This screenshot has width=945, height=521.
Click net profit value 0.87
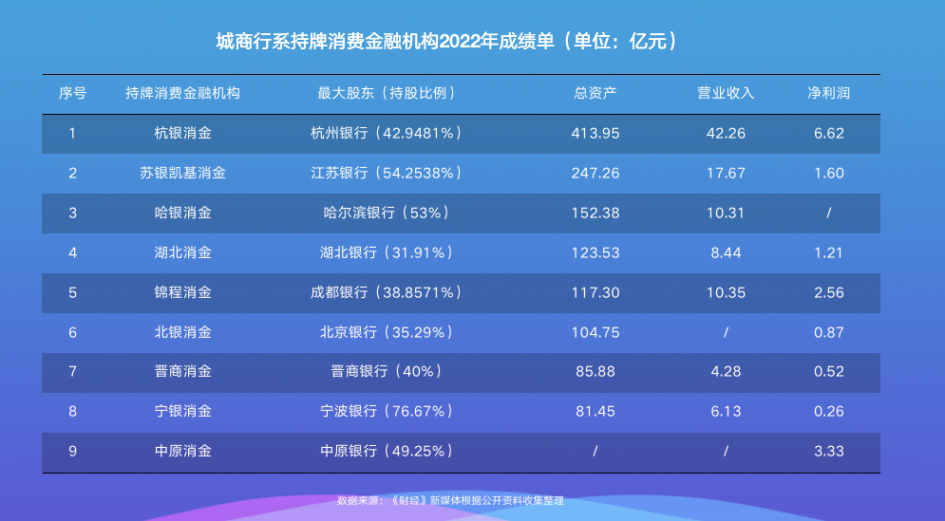click(x=829, y=332)
